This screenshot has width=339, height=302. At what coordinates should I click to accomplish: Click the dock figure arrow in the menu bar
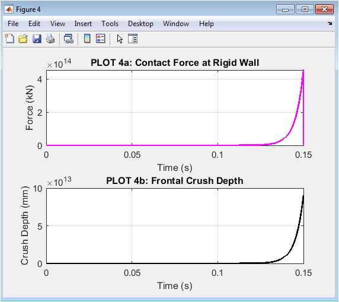[x=330, y=23]
